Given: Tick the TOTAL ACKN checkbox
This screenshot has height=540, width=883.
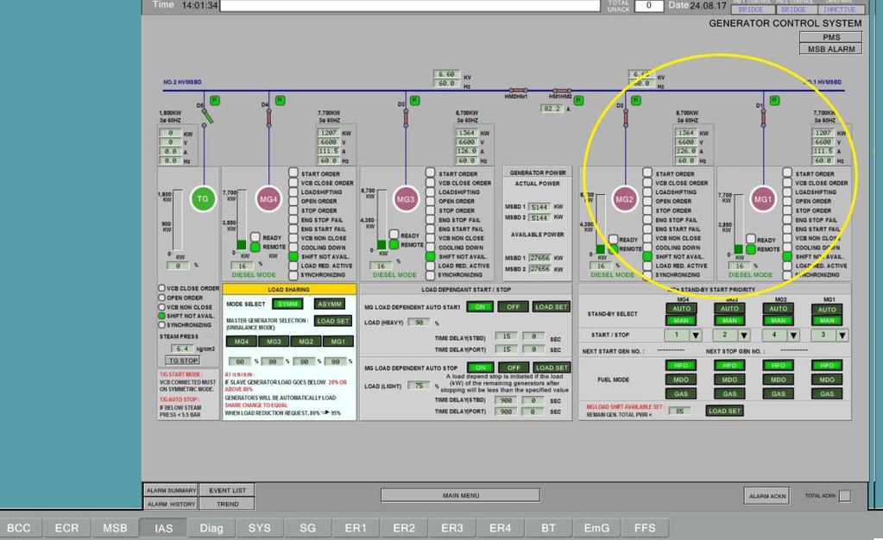Looking at the screenshot, I should coord(845,495).
